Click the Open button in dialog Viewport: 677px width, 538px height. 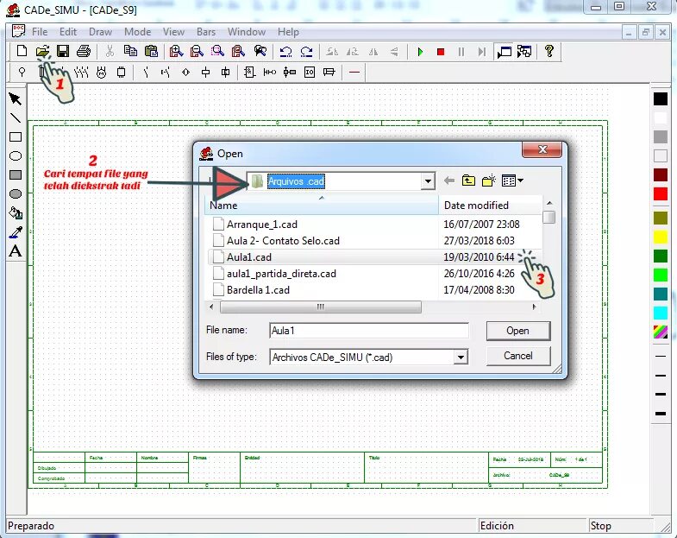click(x=518, y=331)
